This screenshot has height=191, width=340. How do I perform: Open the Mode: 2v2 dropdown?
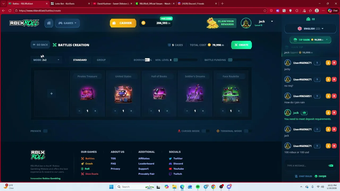tap(46, 60)
